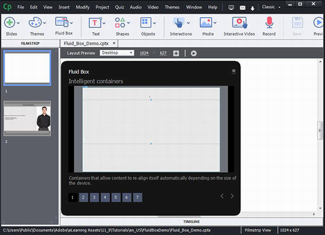Viewport: 325px width, 235px height.
Task: Click the Shapes tool icon
Action: tap(120, 23)
